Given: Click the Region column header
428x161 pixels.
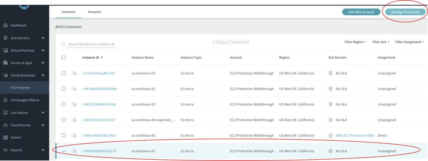Looking at the screenshot, I should (x=284, y=57).
